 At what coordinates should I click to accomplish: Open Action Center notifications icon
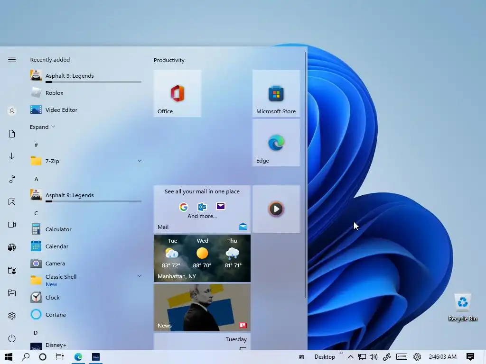[470, 357]
